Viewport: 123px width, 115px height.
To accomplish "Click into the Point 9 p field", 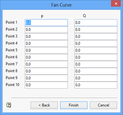I will (x=46, y=78).
